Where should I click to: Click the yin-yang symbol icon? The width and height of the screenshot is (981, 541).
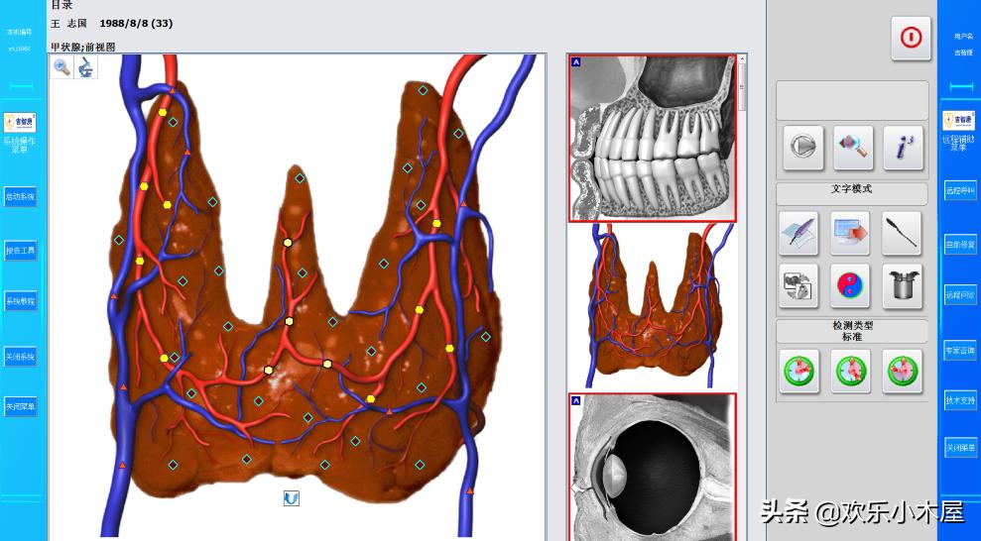click(x=850, y=285)
